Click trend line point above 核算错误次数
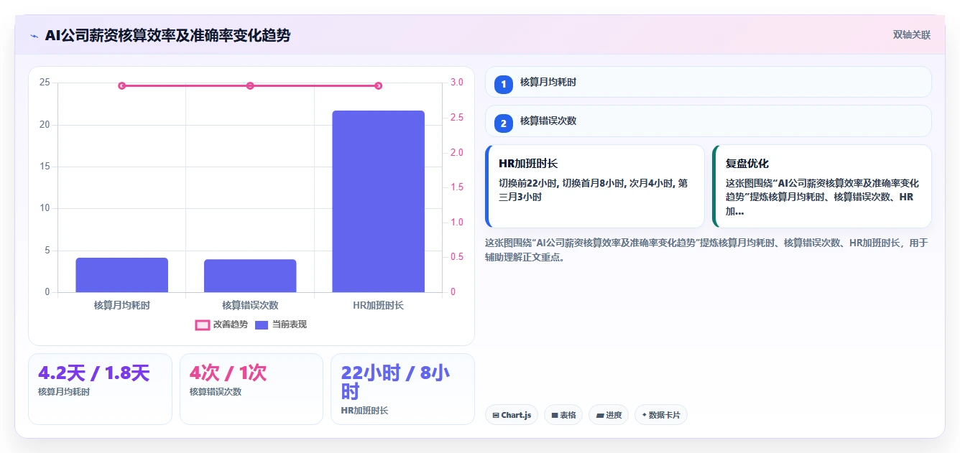 coord(250,85)
